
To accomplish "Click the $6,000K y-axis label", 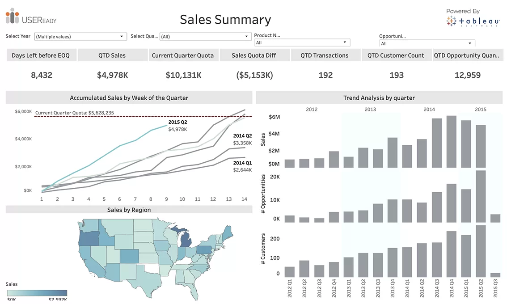I will [23, 111].
